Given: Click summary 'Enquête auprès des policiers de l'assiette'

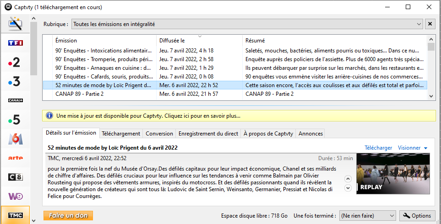Looking at the screenshot, I should (x=334, y=59).
